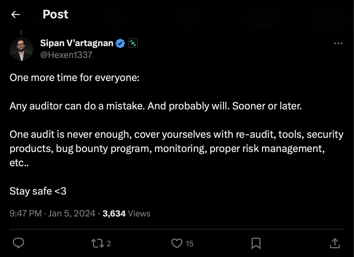Open the Sipan V'artagnan display name link
Screen dimensions: 354x257
pos(77,43)
